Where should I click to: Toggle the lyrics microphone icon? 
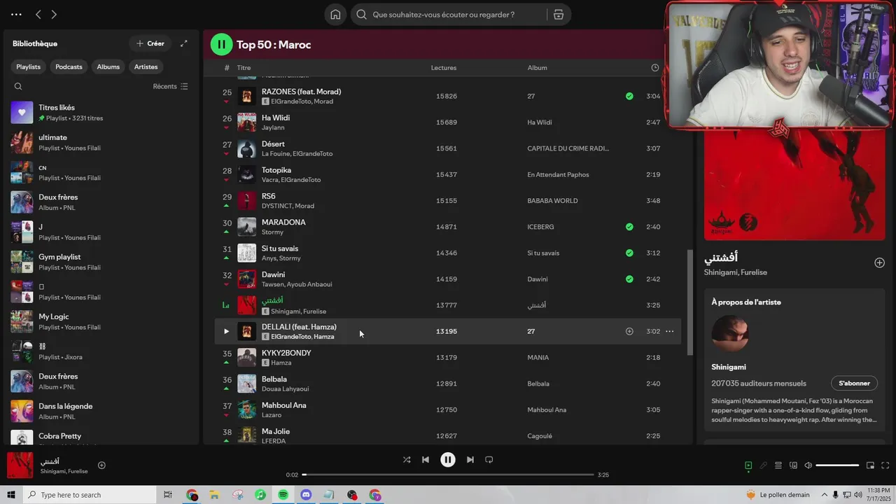tap(763, 465)
